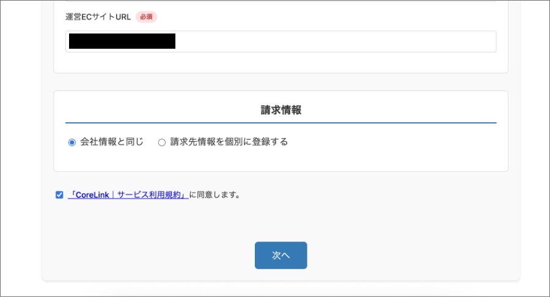Focus the 運営ECサイトURL input field
Image resolution: width=550 pixels, height=297 pixels.
click(281, 42)
